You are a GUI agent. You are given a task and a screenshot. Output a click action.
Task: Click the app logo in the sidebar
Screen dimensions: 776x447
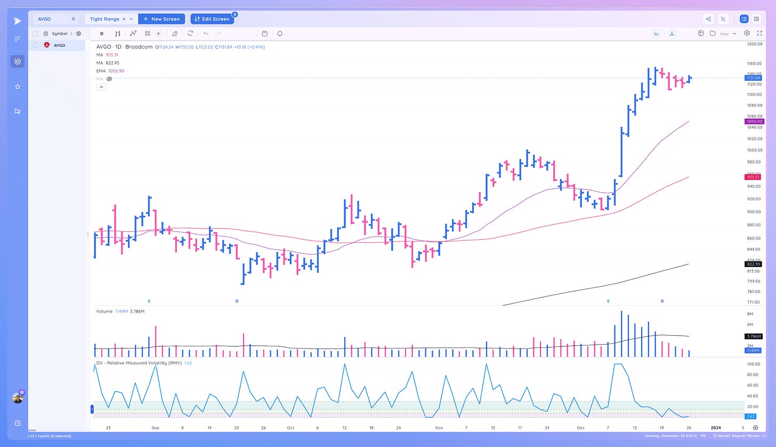[17, 21]
